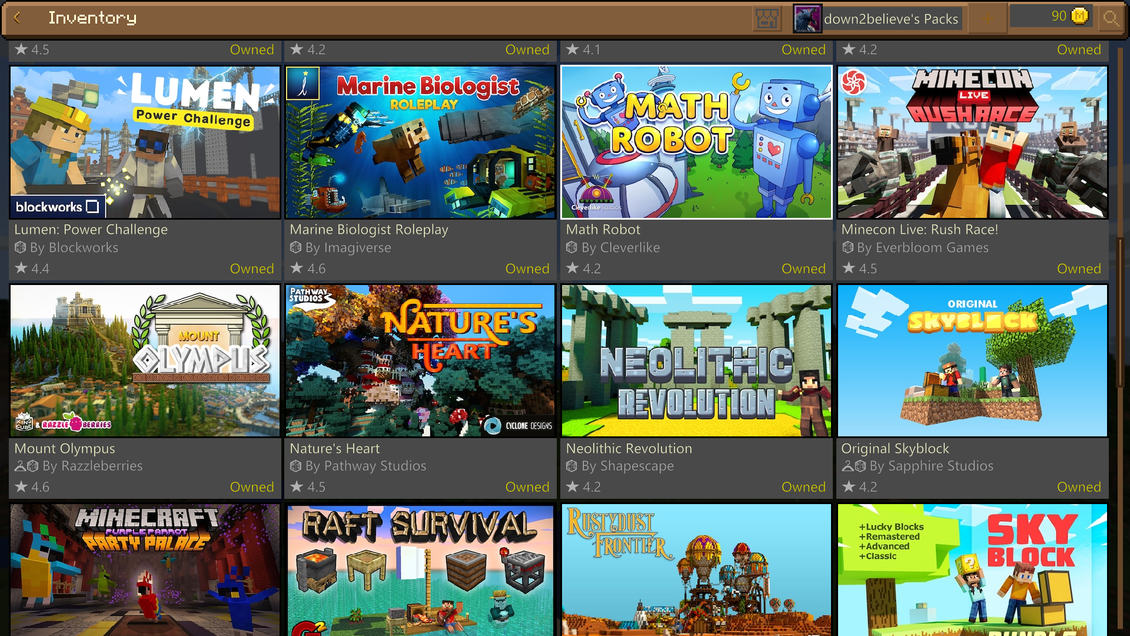Screen dimensions: 1130x636
Task: Select the Mount Olympus pack image
Action: 145,360
